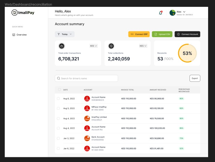Check the Aug 5, 2022 row checkbox

point(58,108)
